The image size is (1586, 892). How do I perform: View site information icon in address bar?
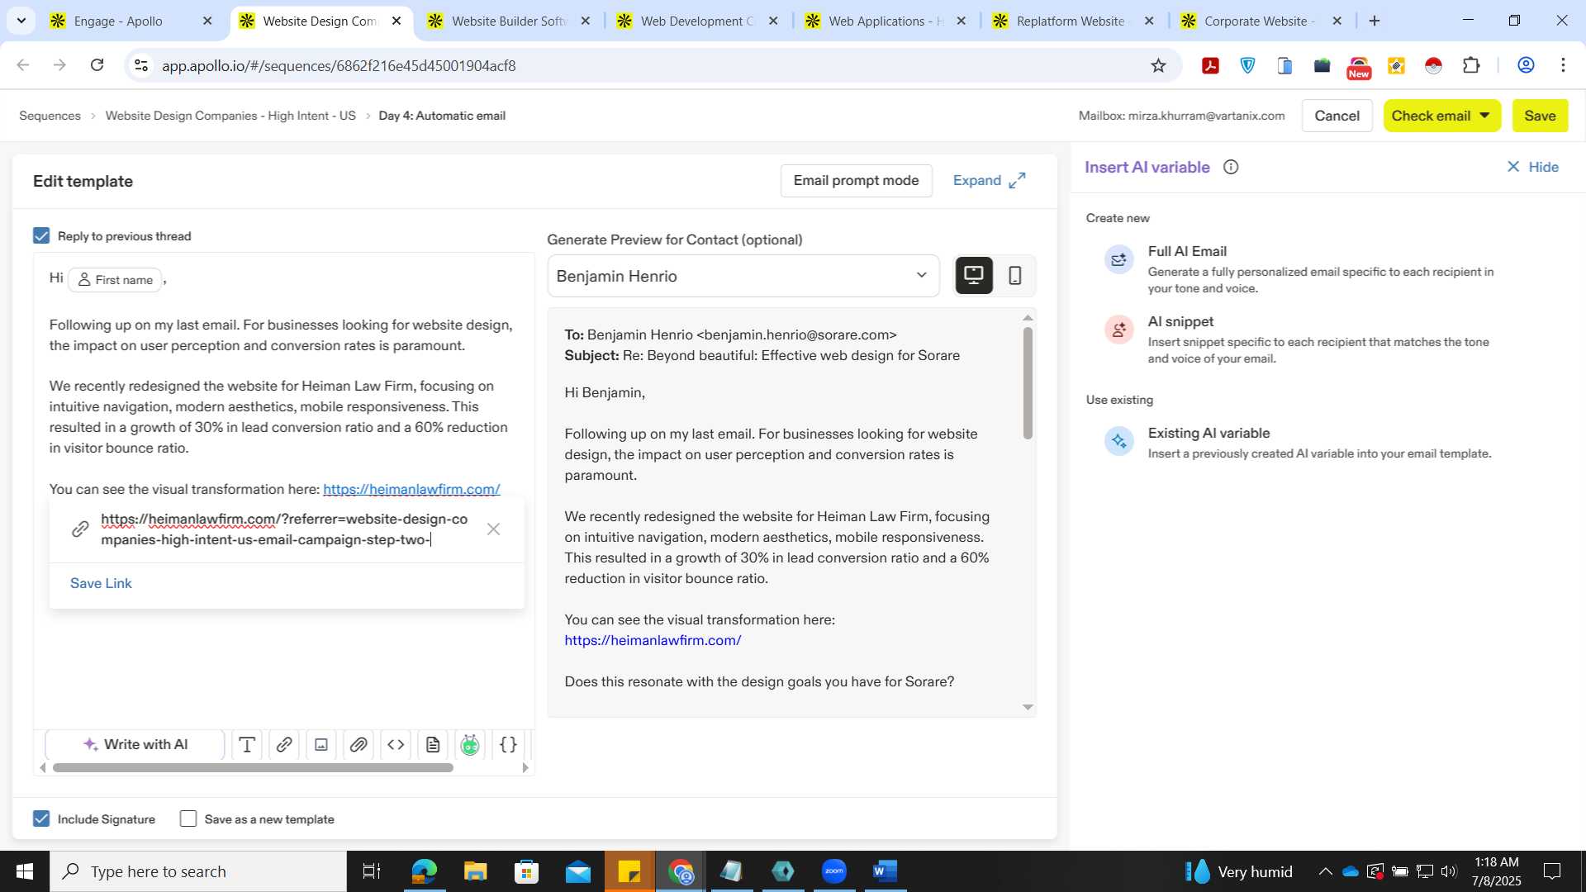pos(141,65)
